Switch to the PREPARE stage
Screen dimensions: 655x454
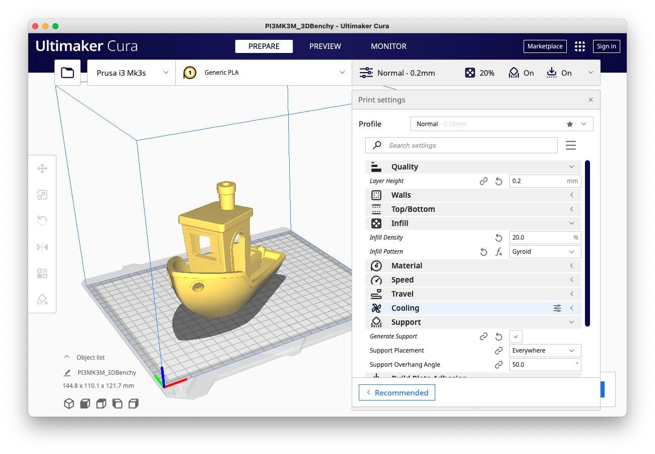click(264, 46)
